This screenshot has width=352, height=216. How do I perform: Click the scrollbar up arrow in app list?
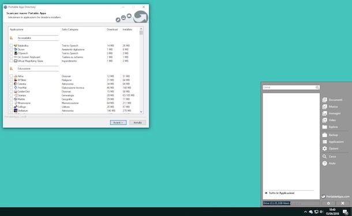[141, 29]
